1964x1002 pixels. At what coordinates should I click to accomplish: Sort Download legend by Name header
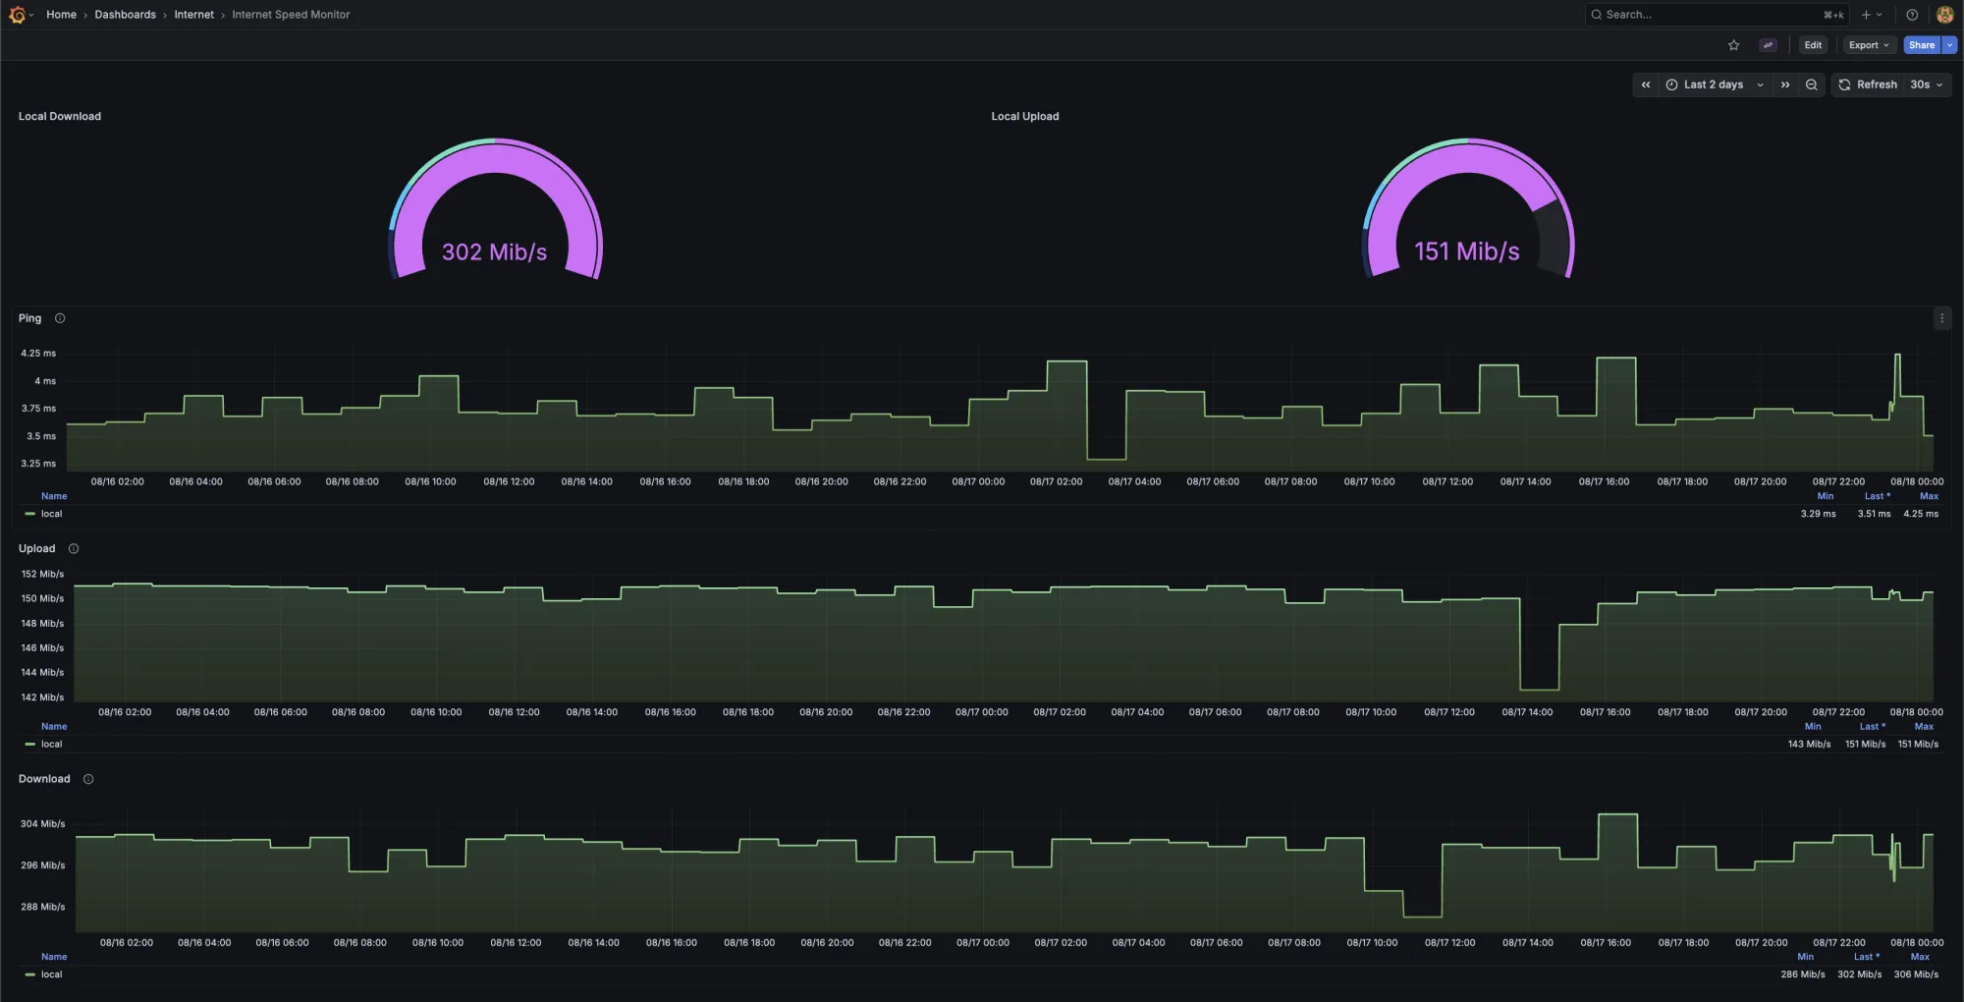pyautogui.click(x=54, y=957)
